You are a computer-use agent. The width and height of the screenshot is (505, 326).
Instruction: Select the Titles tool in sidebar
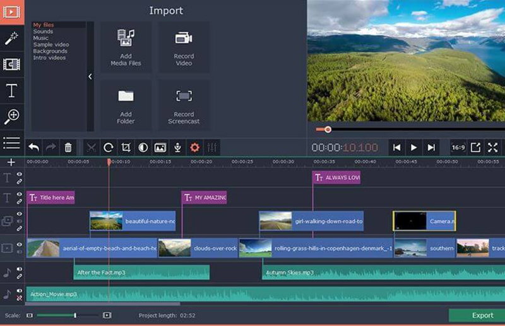point(11,91)
